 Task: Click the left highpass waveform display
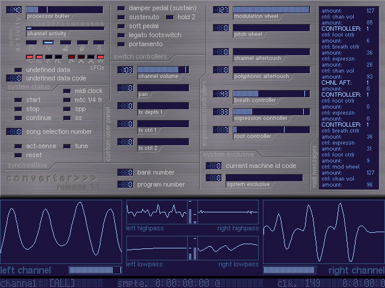[156, 212]
